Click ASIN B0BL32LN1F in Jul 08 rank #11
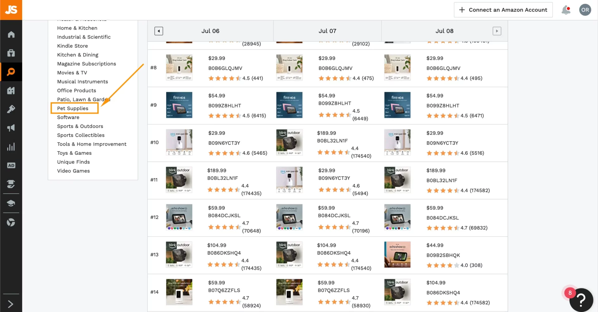Image resolution: width=598 pixels, height=312 pixels. tap(442, 181)
